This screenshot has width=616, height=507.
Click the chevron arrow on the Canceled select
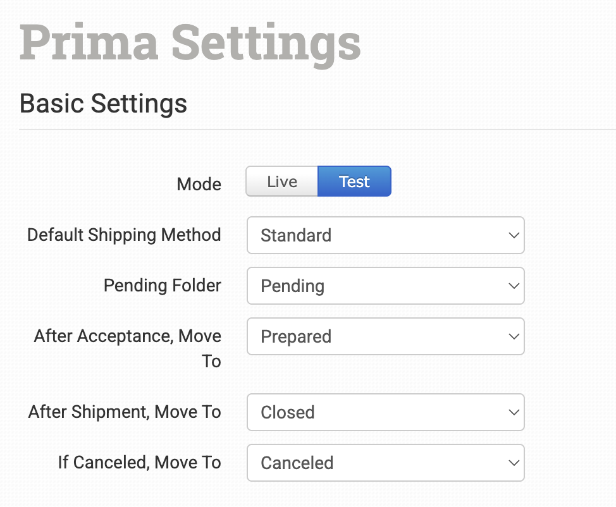[x=513, y=463]
